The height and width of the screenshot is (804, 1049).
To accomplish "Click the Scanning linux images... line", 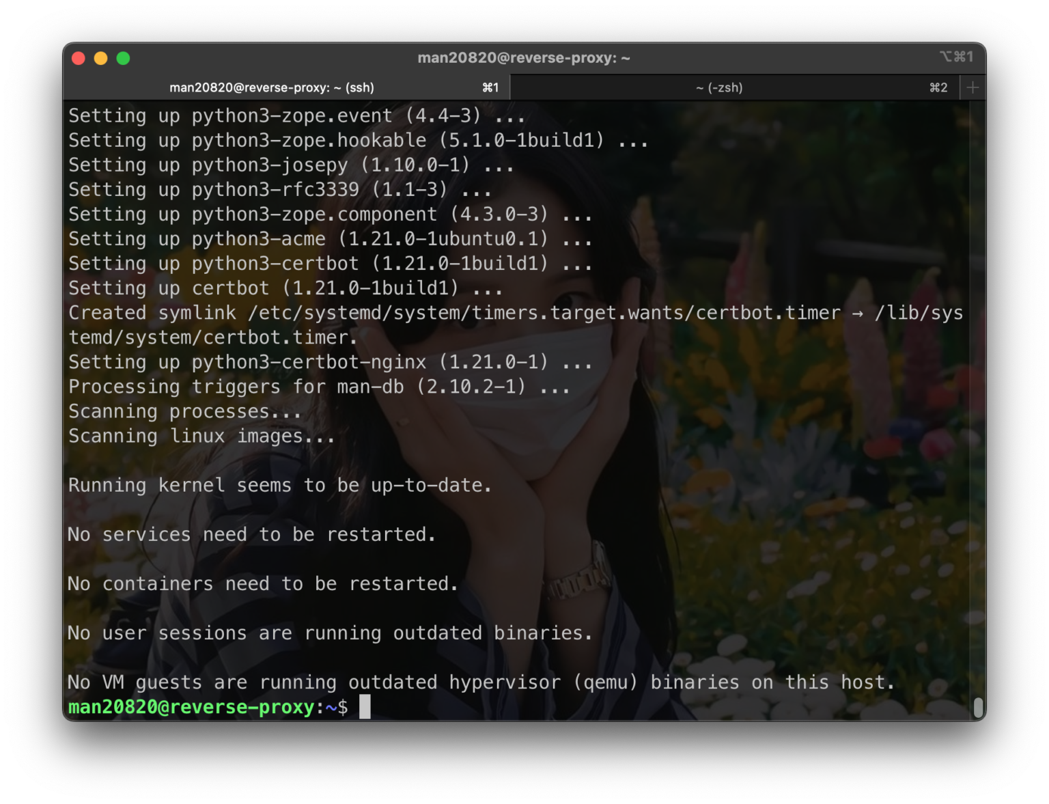I will (201, 436).
